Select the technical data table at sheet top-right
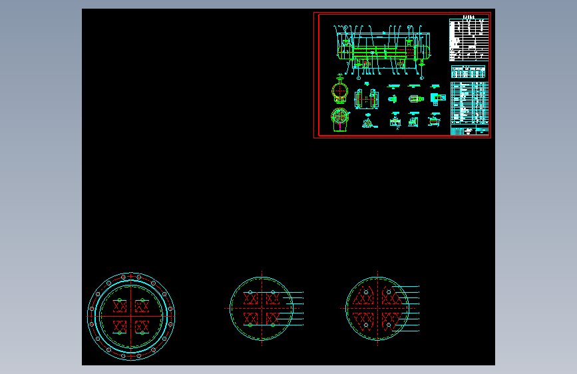577x374 pixels. [469, 39]
